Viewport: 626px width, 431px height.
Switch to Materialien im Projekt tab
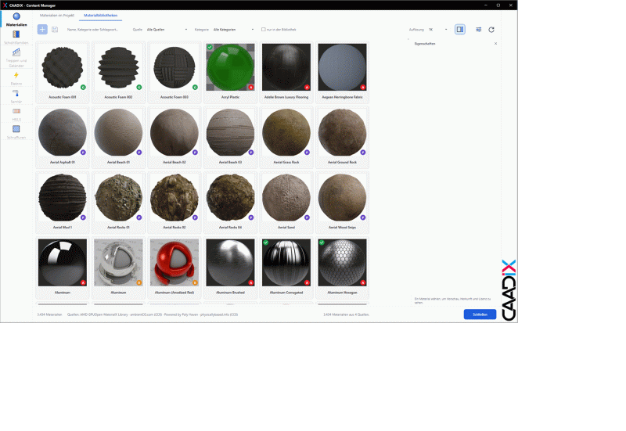click(x=57, y=15)
